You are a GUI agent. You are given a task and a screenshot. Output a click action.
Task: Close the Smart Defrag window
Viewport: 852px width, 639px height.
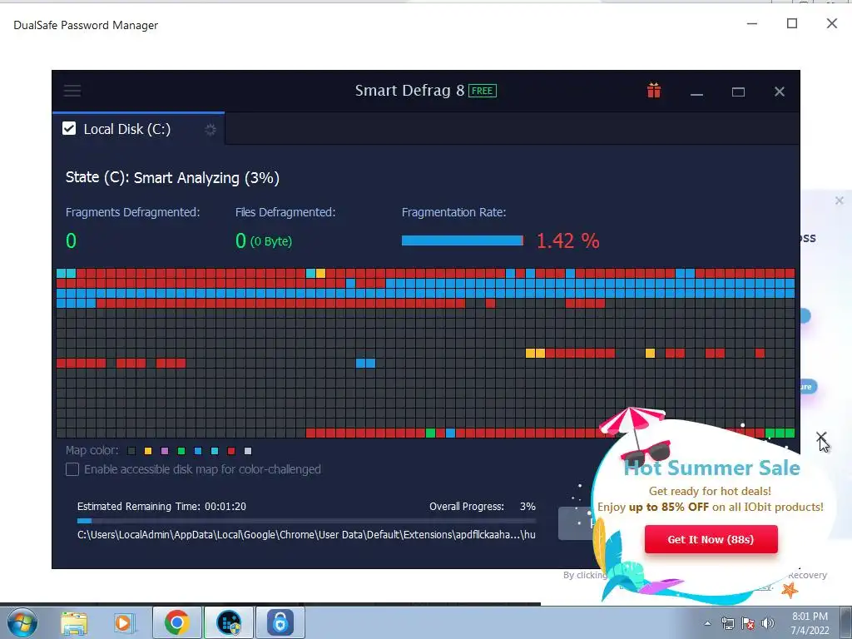(x=779, y=92)
